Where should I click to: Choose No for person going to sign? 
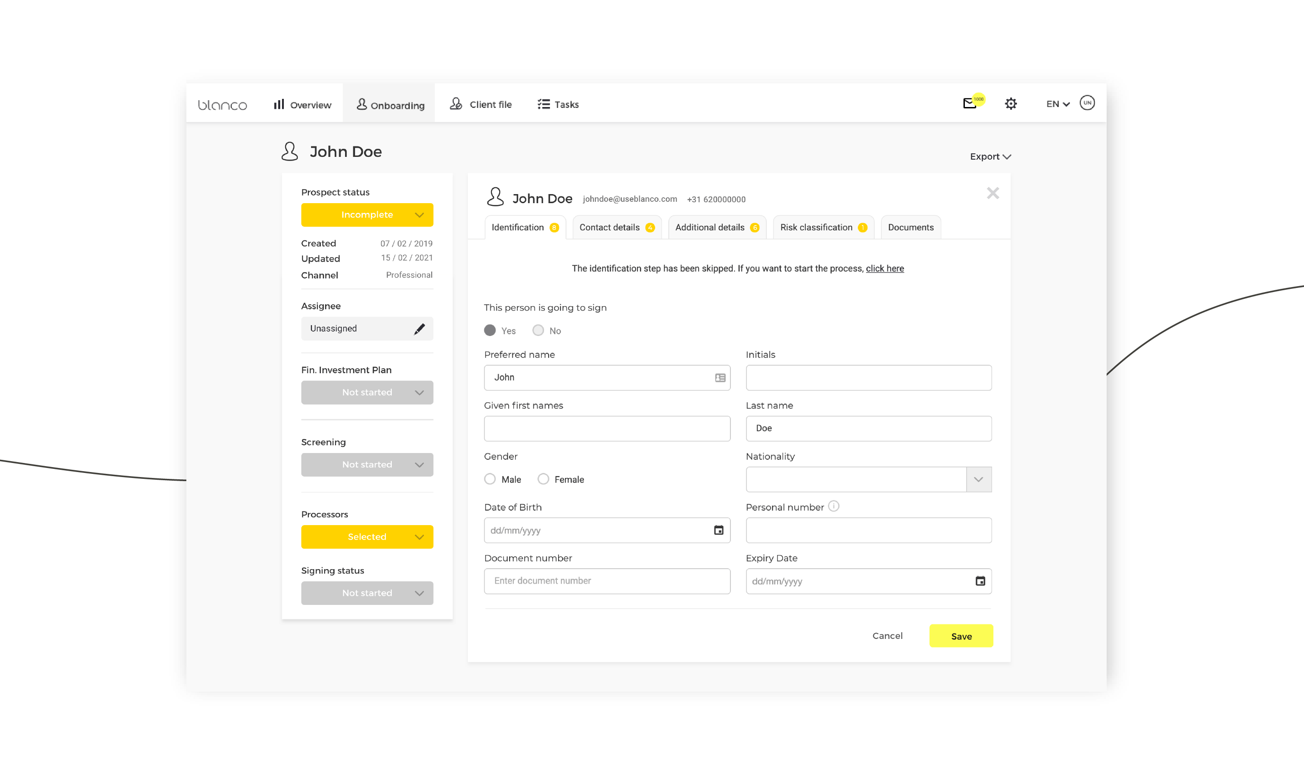538,331
